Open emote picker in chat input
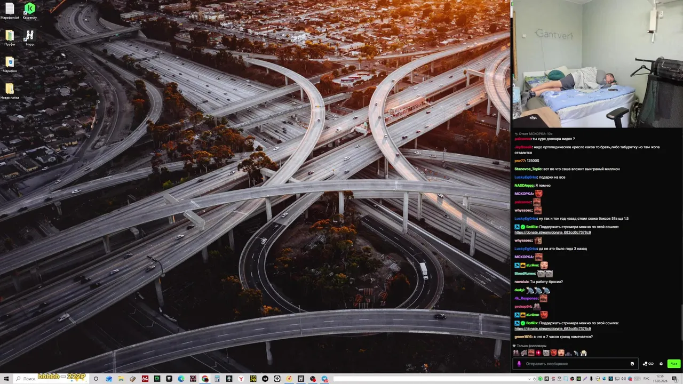 point(632,364)
